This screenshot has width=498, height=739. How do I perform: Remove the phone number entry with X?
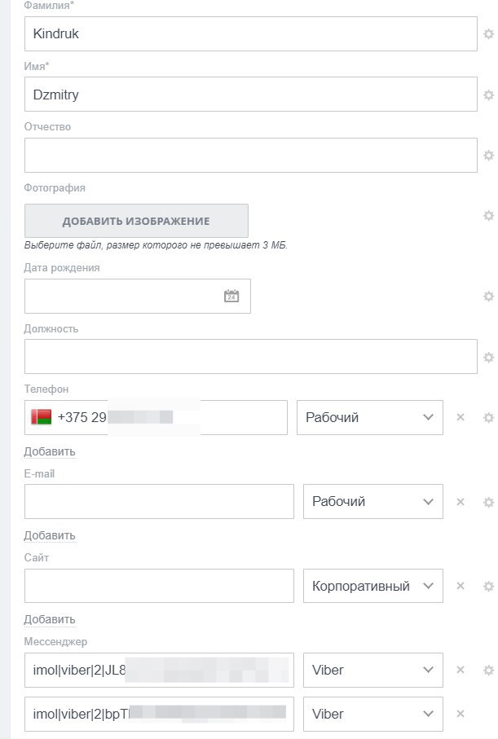pos(461,417)
